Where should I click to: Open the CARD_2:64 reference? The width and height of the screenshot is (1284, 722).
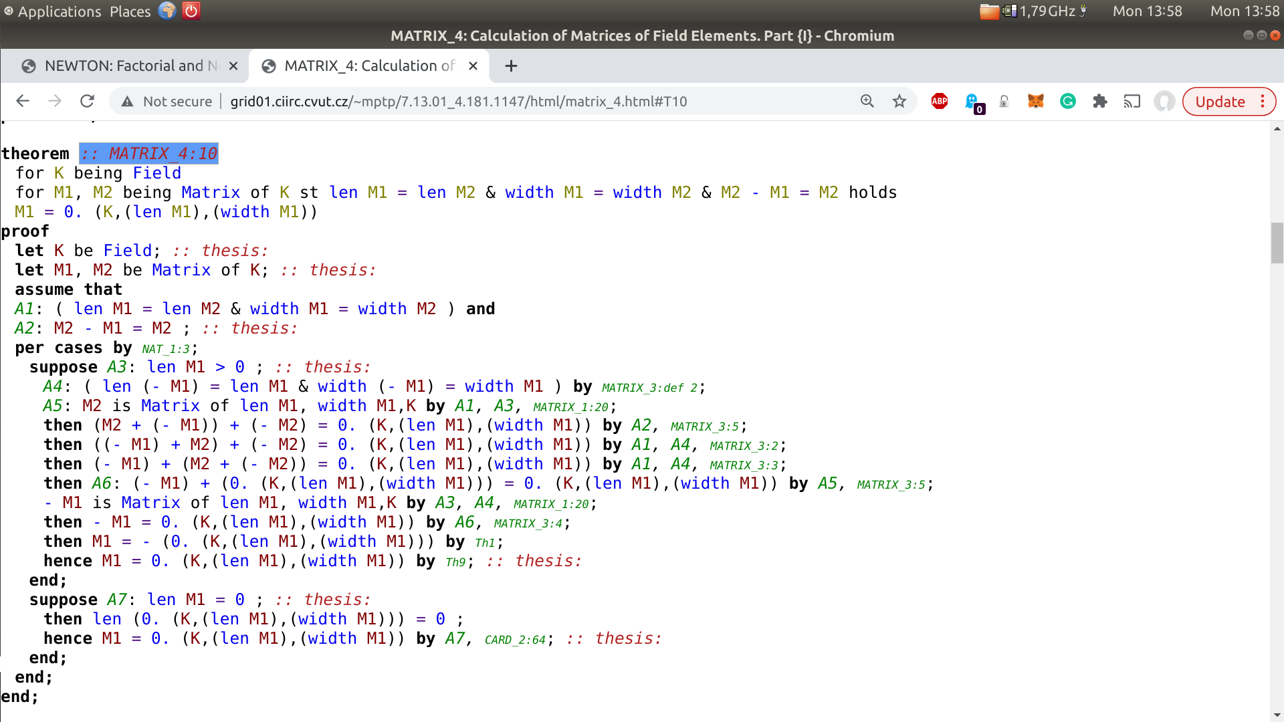click(x=516, y=640)
